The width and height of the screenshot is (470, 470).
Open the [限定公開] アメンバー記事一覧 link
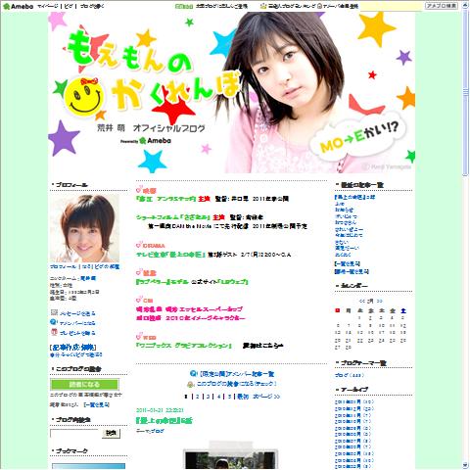tap(237, 374)
